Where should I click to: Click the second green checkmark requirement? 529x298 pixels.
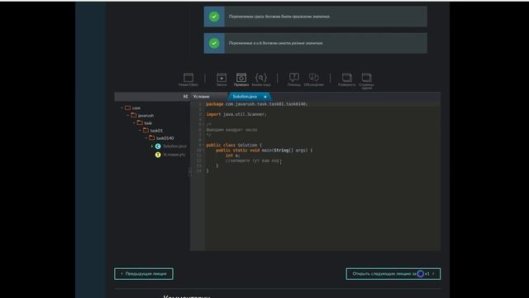pos(214,43)
